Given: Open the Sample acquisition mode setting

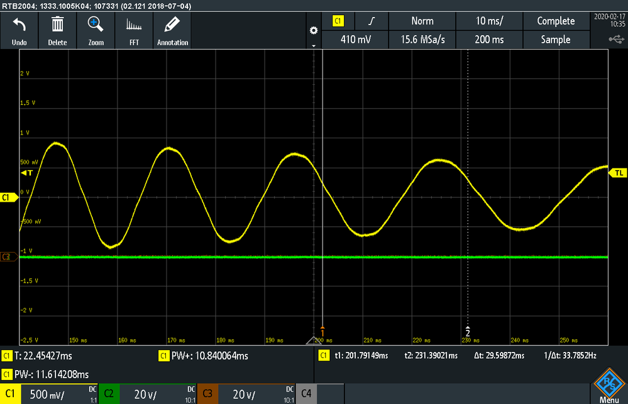Looking at the screenshot, I should coord(556,40).
